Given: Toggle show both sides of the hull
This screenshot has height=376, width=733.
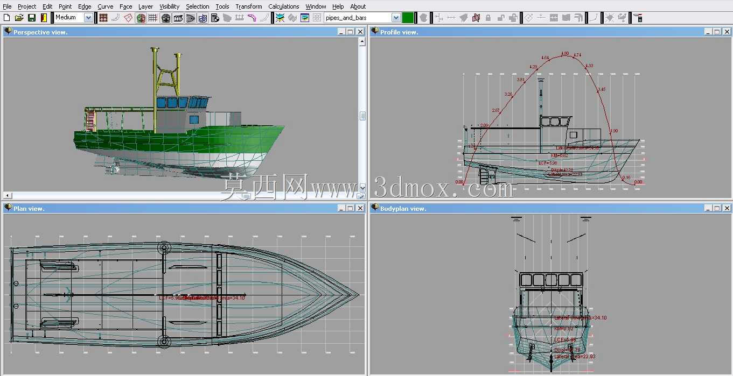Looking at the screenshot, I should (141, 18).
